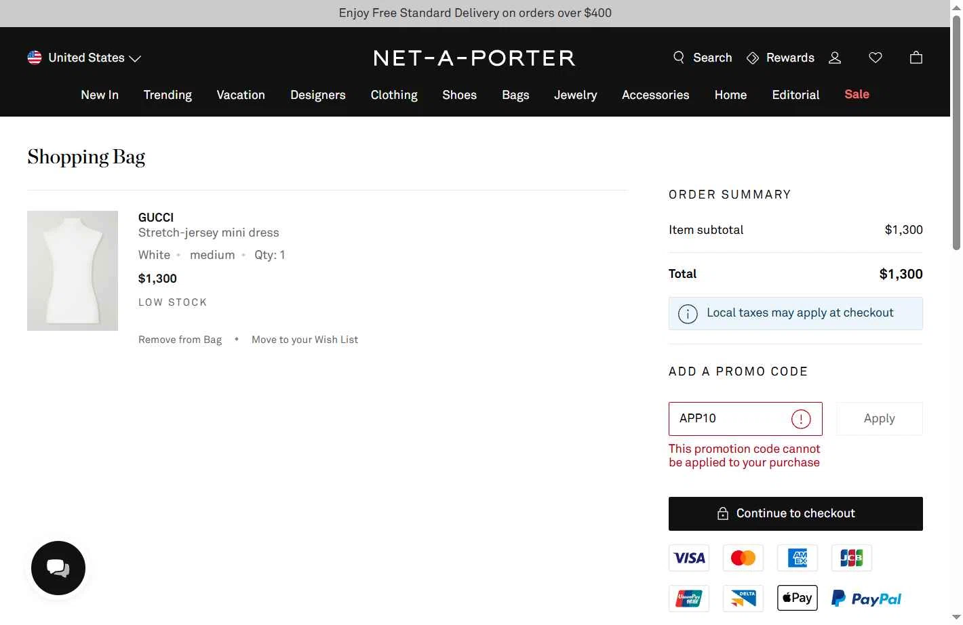Select the JCB payment icon

click(852, 558)
